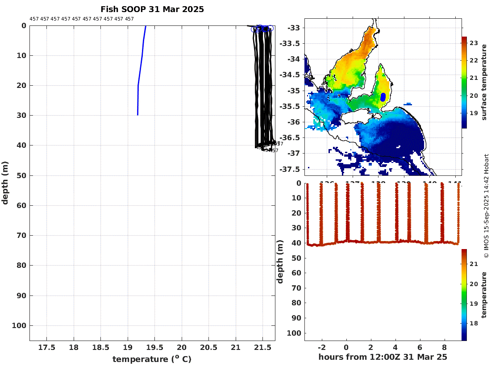Click the blue marker on the sea surface map
Screen dimensions: 491x366
(x=383, y=97)
